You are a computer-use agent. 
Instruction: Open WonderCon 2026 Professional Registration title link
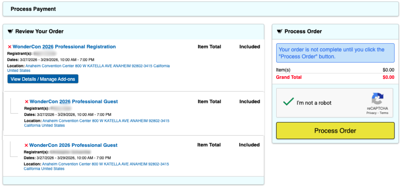click(64, 47)
